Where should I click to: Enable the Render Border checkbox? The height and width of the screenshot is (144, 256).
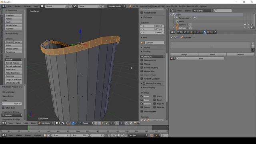[142, 12]
